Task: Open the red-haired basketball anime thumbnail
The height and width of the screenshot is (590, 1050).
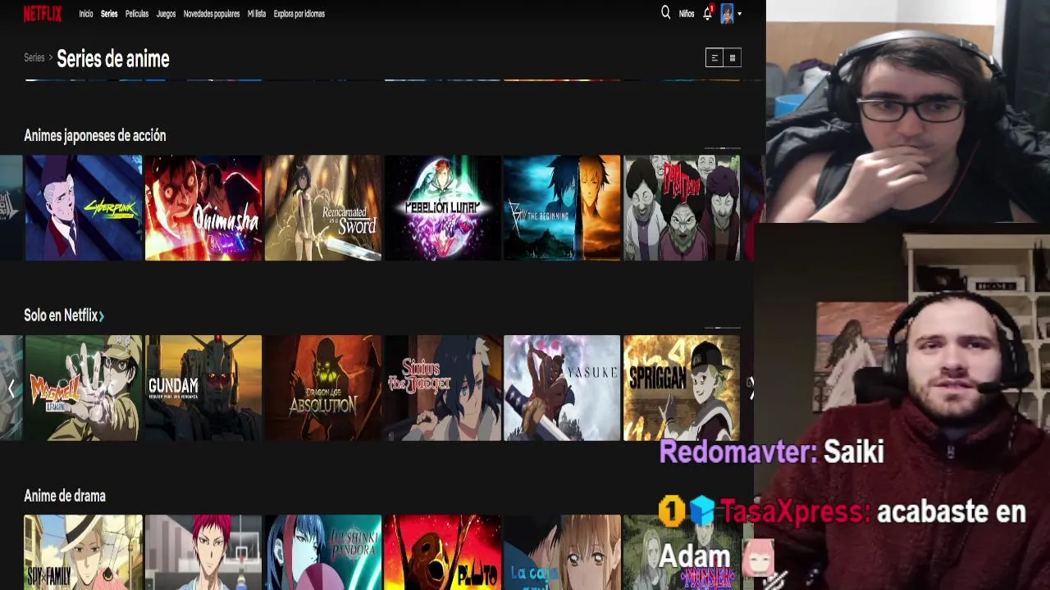Action: click(x=203, y=553)
